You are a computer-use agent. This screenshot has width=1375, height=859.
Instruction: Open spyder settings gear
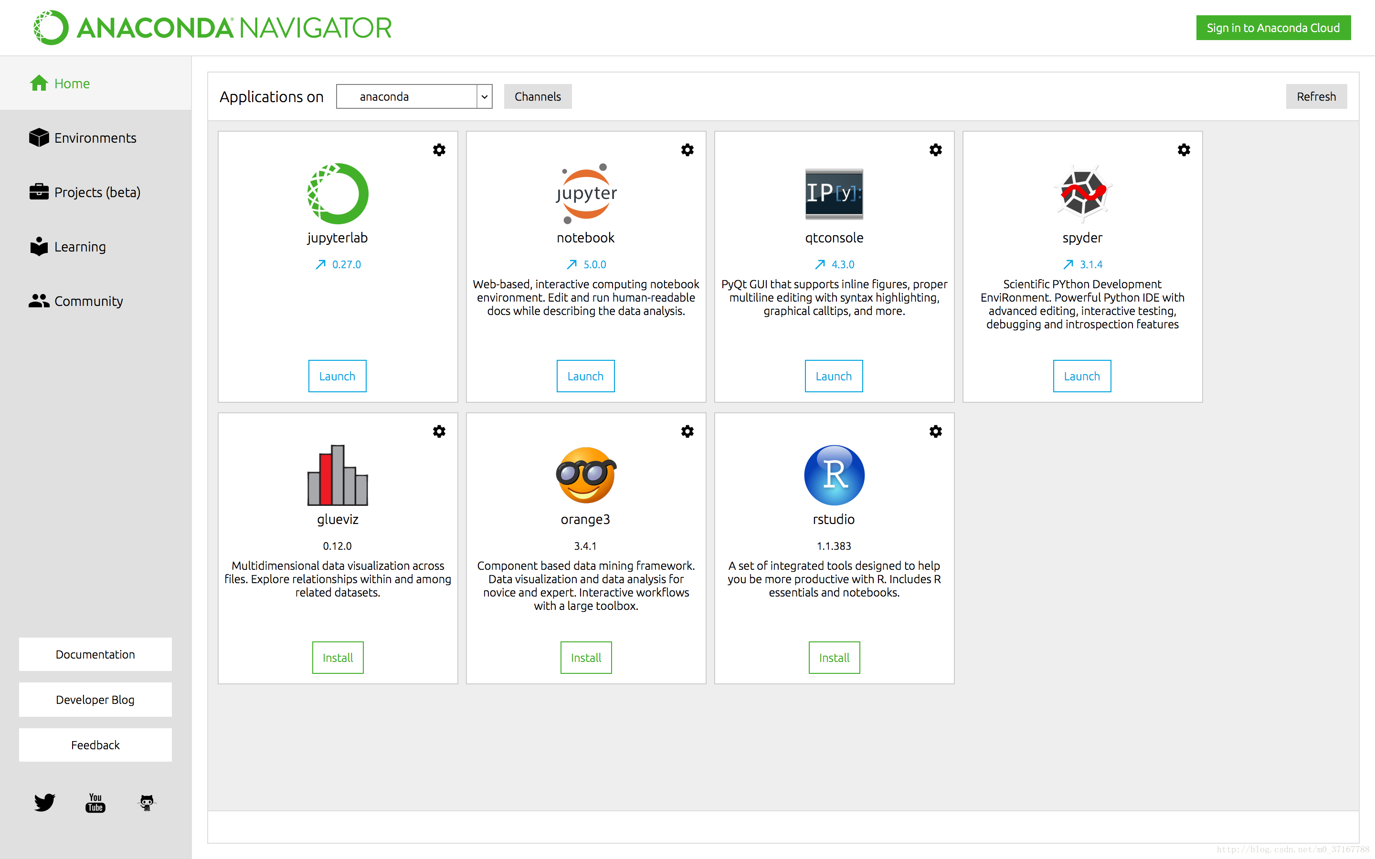pyautogui.click(x=1184, y=150)
